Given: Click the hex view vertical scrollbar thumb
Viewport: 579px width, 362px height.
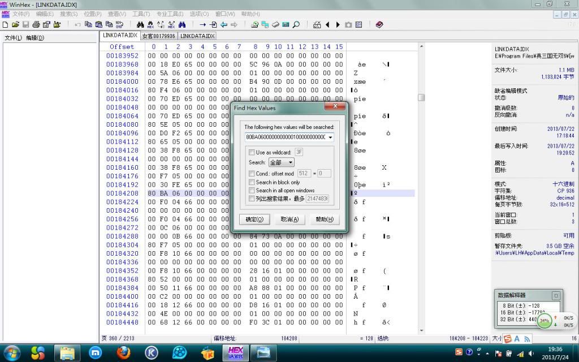Looking at the screenshot, I should tap(421, 97).
